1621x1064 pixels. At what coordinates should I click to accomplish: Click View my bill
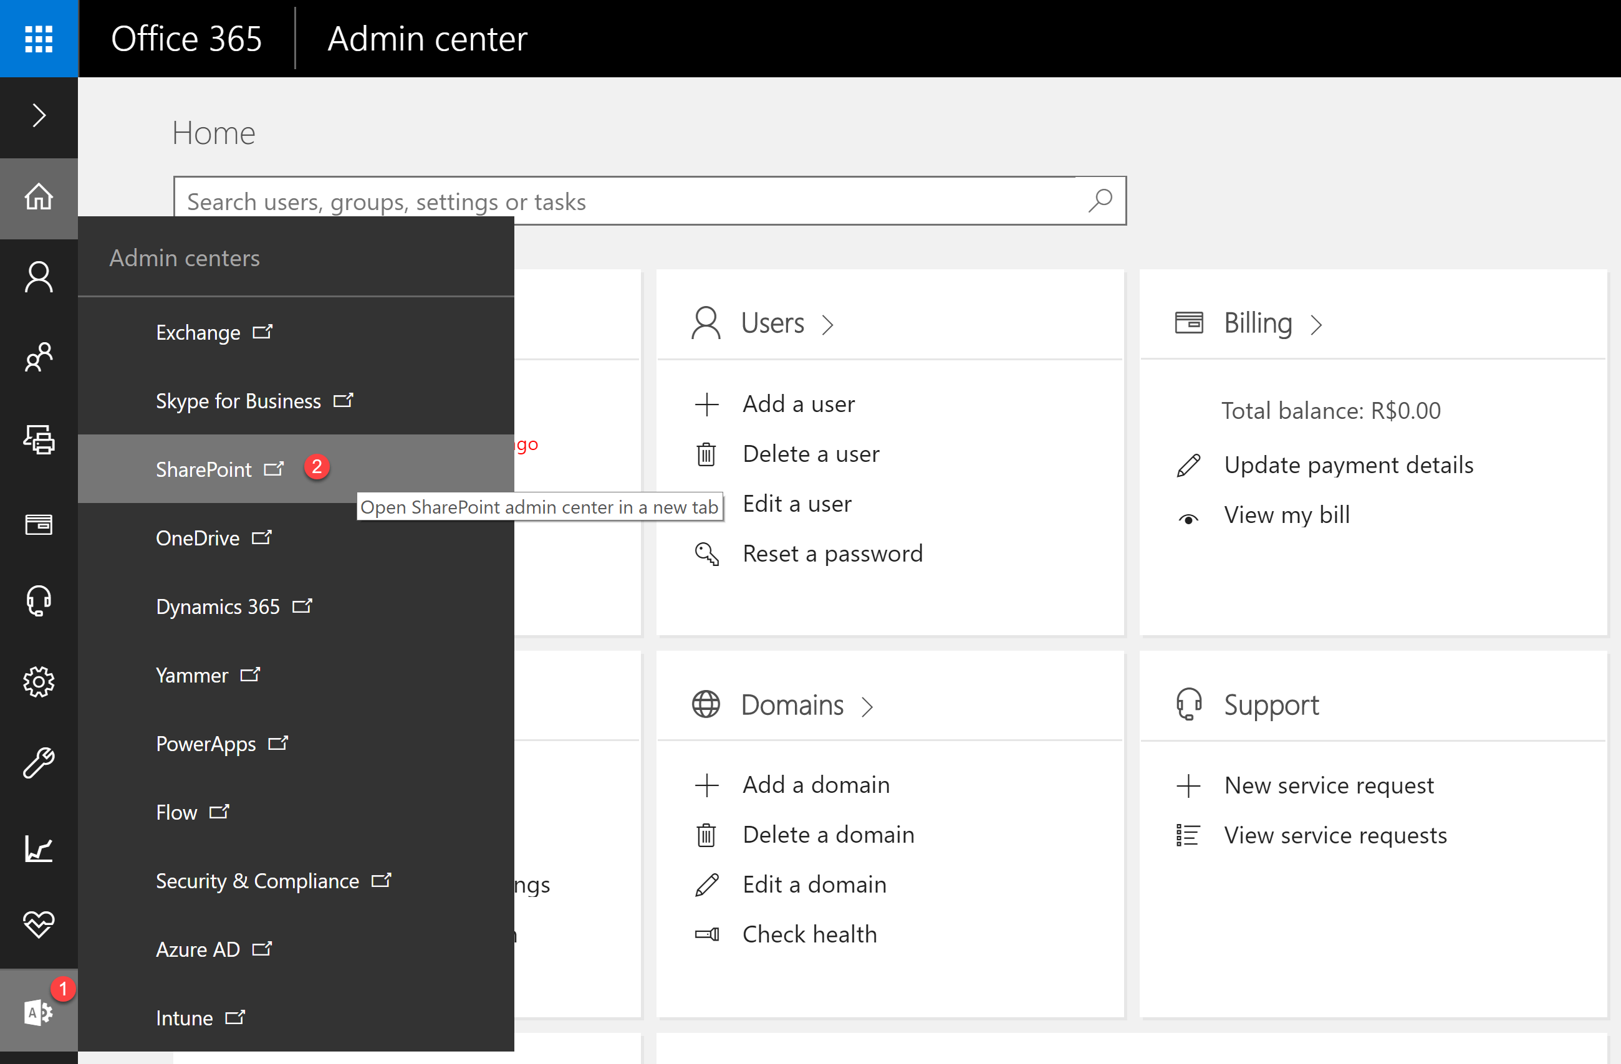tap(1287, 515)
